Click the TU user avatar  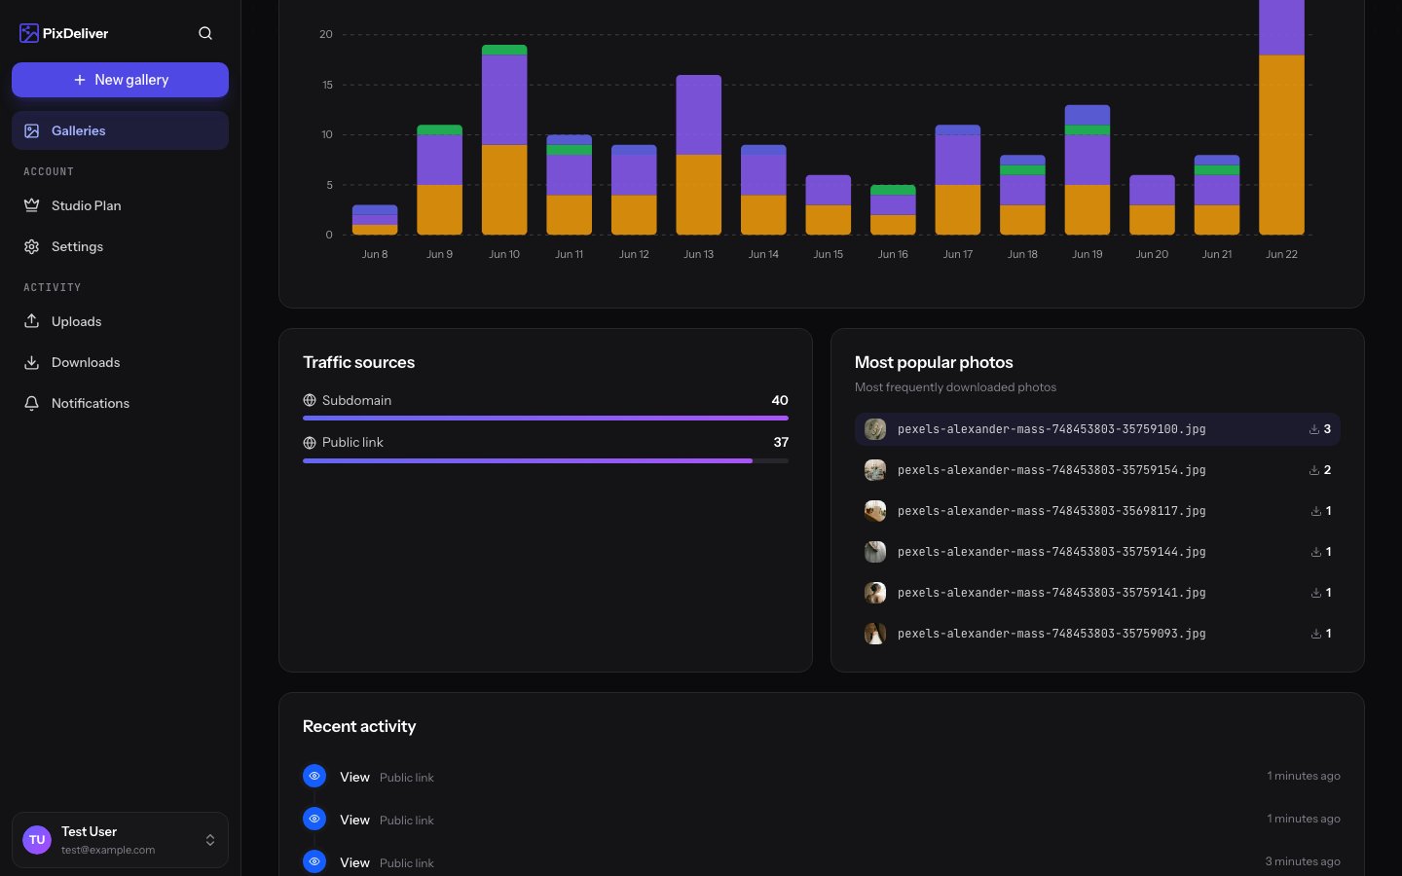click(37, 840)
